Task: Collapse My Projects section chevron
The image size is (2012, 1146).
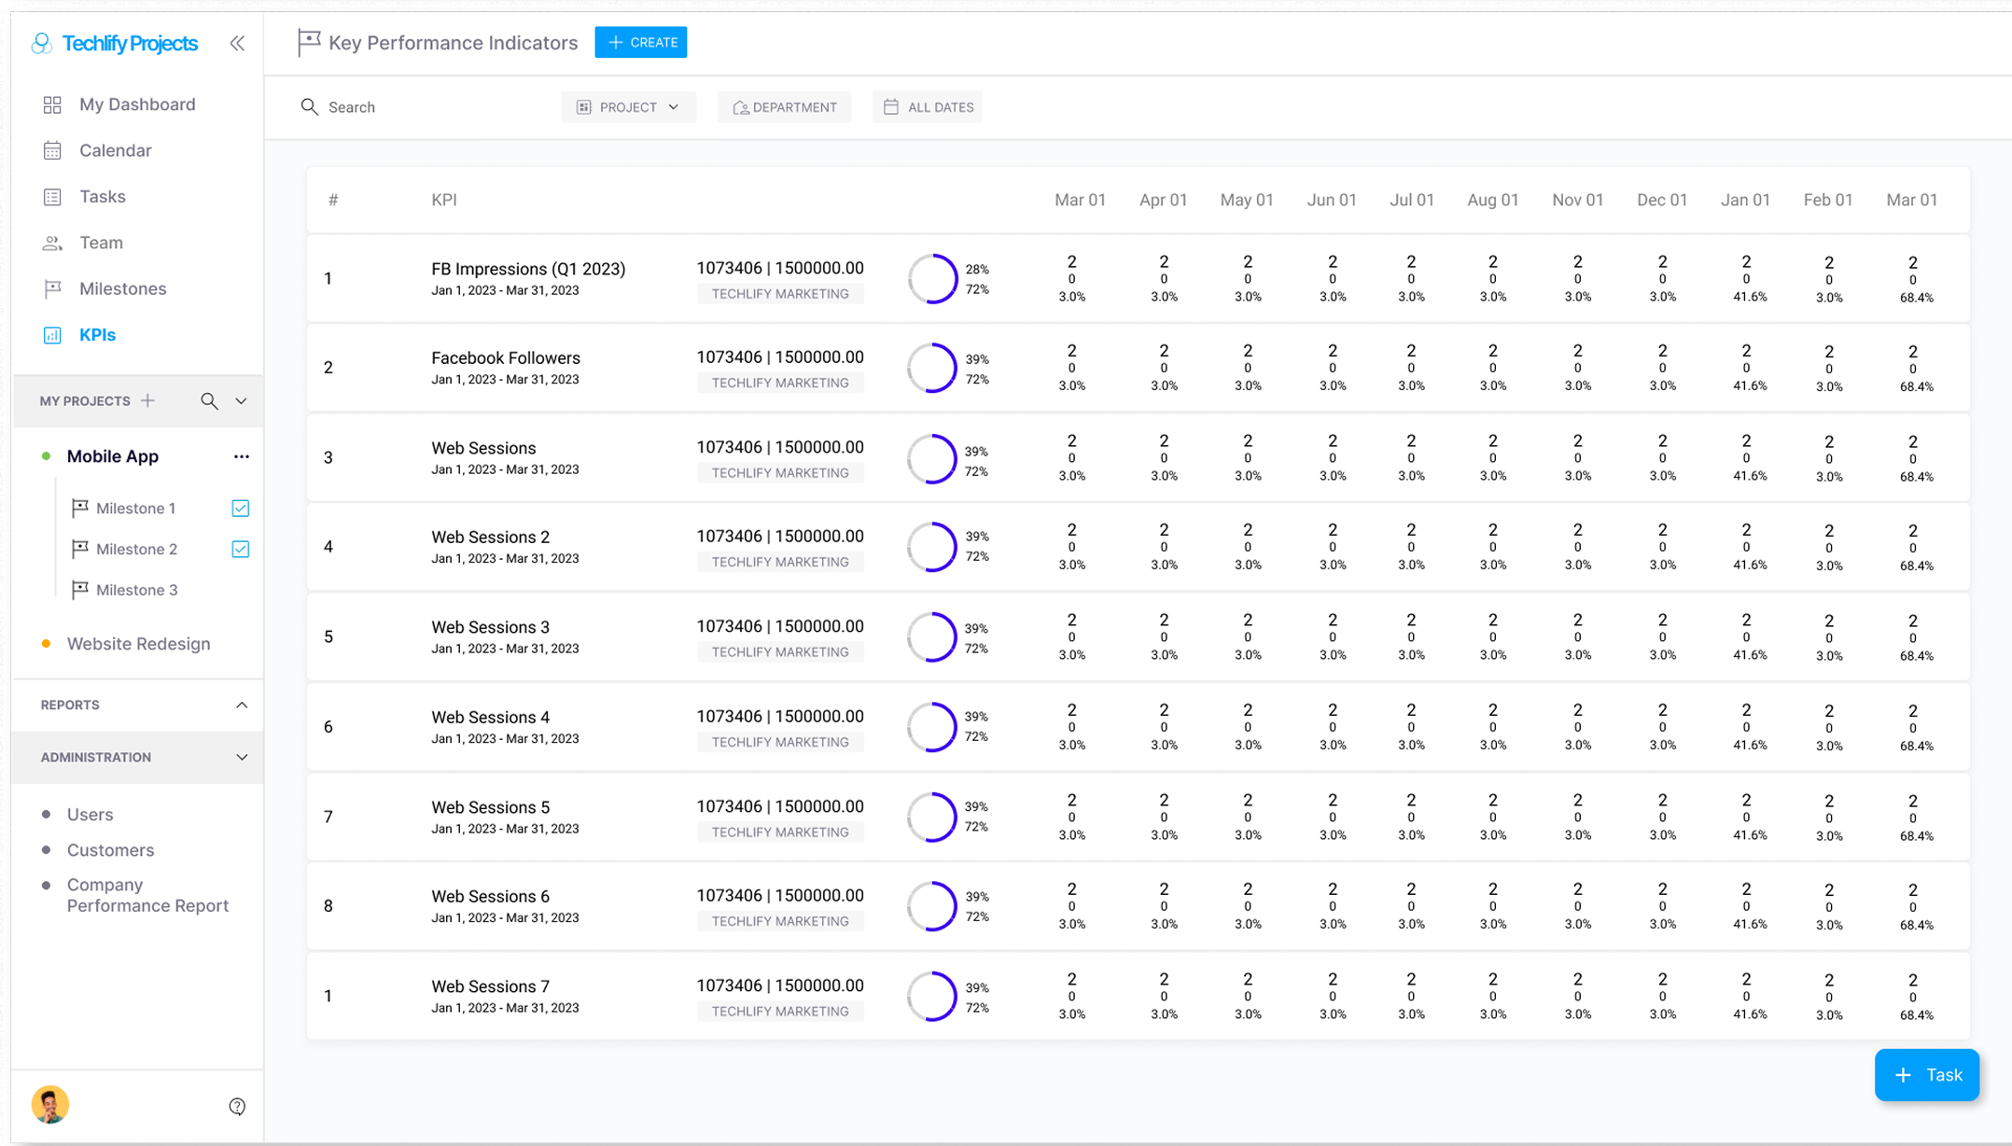Action: point(241,401)
